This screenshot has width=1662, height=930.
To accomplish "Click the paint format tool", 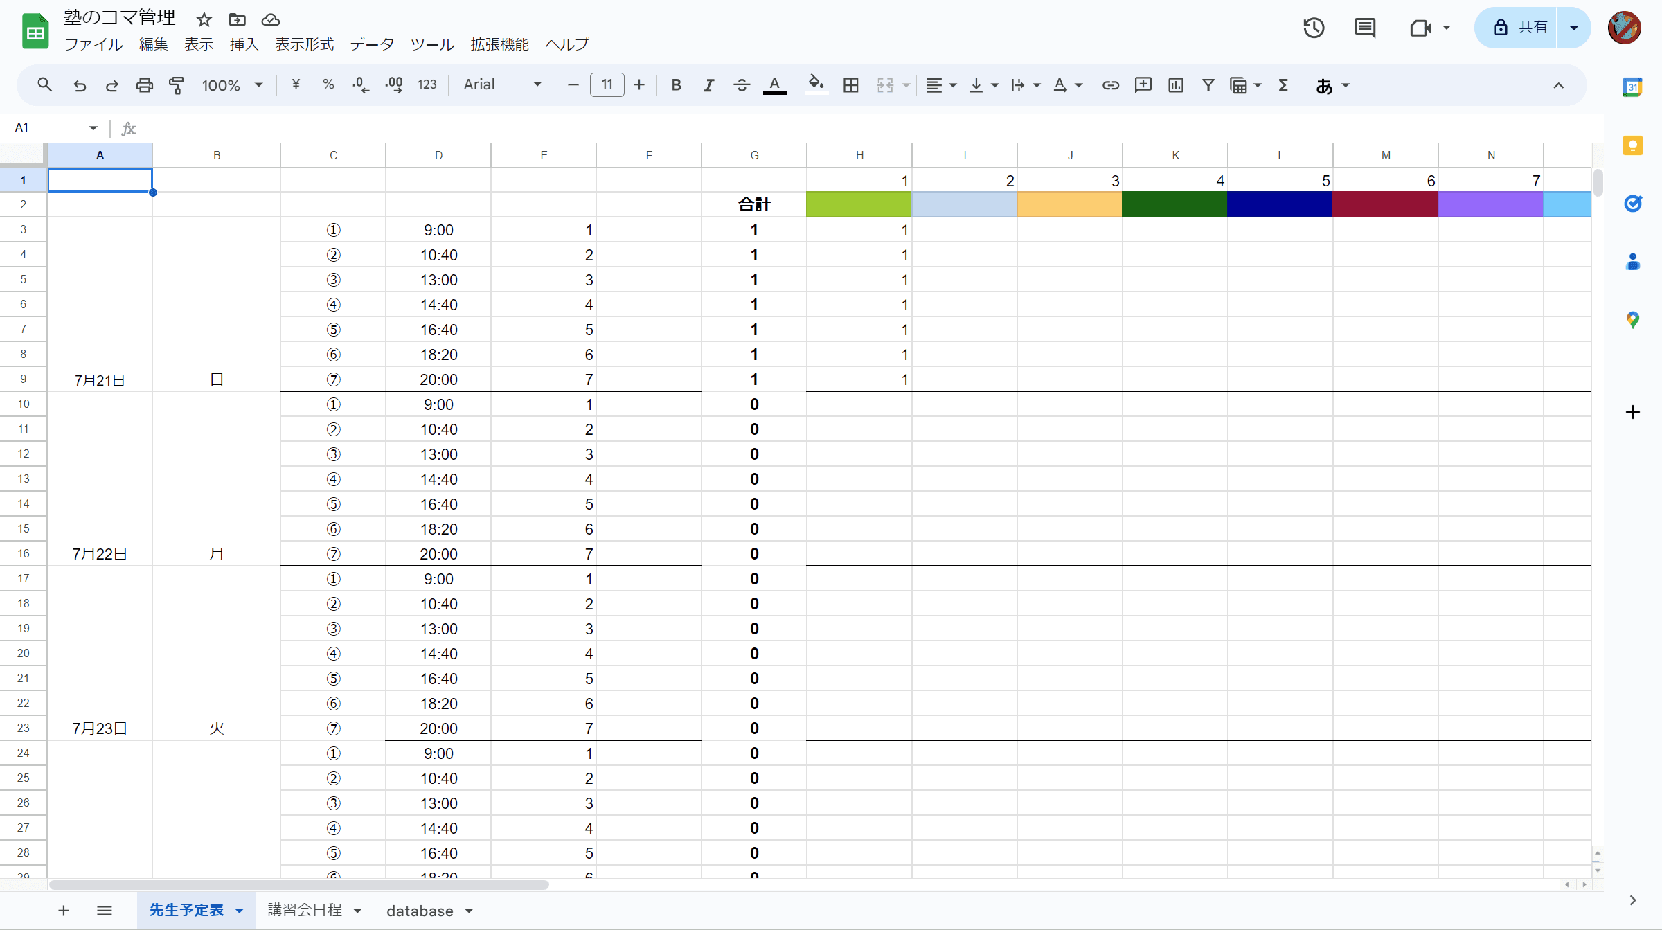I will point(177,84).
